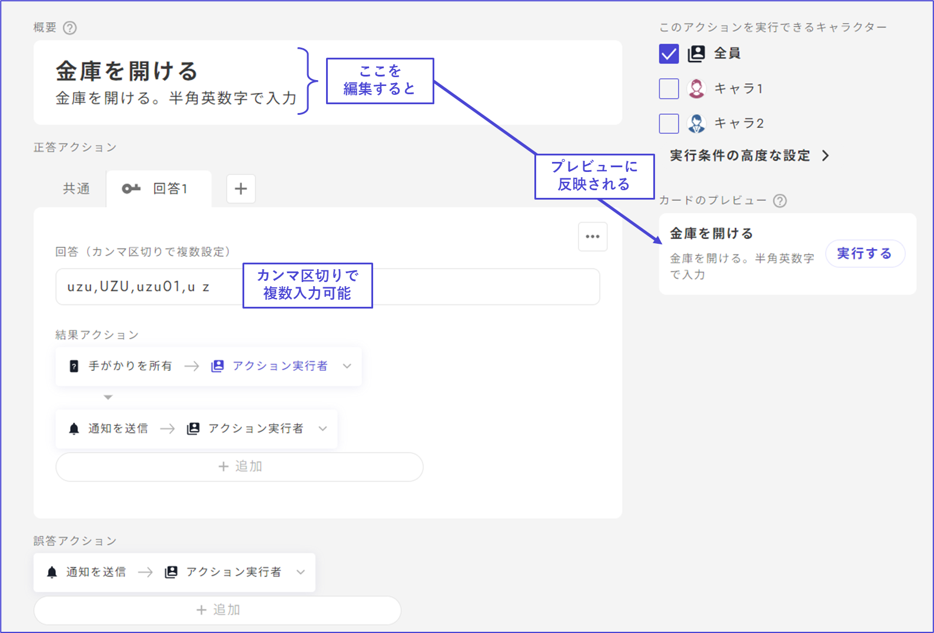Expand the 手がかりを所有 action dropdown
This screenshot has height=633, width=934.
[347, 366]
